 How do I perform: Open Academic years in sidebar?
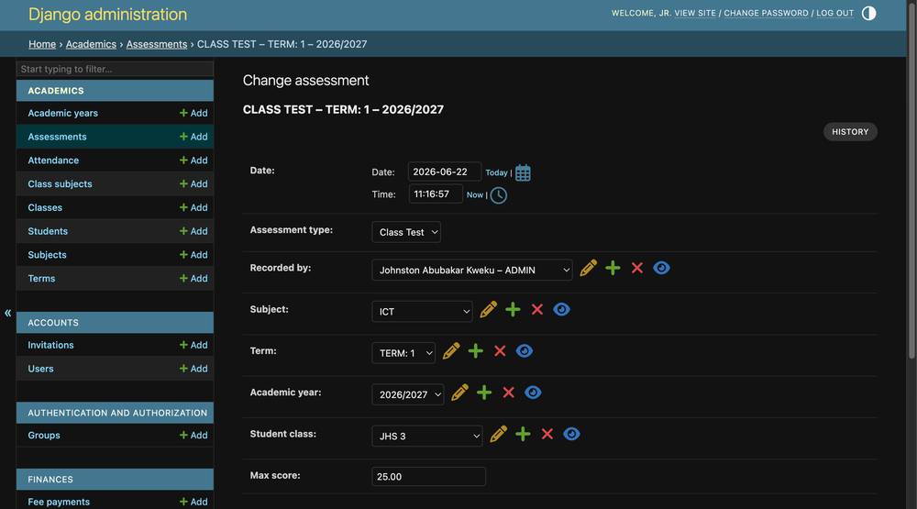[62, 113]
